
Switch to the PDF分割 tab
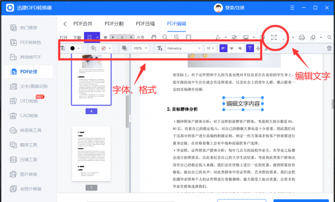pyautogui.click(x=114, y=24)
